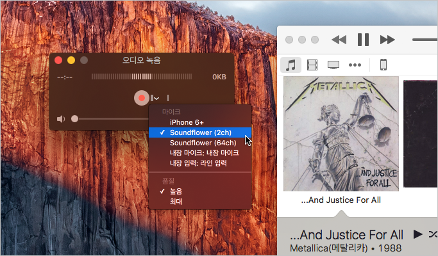Click the ...And Justice For All title under cover
Viewport: 438px width, 256px height.
(x=341, y=200)
